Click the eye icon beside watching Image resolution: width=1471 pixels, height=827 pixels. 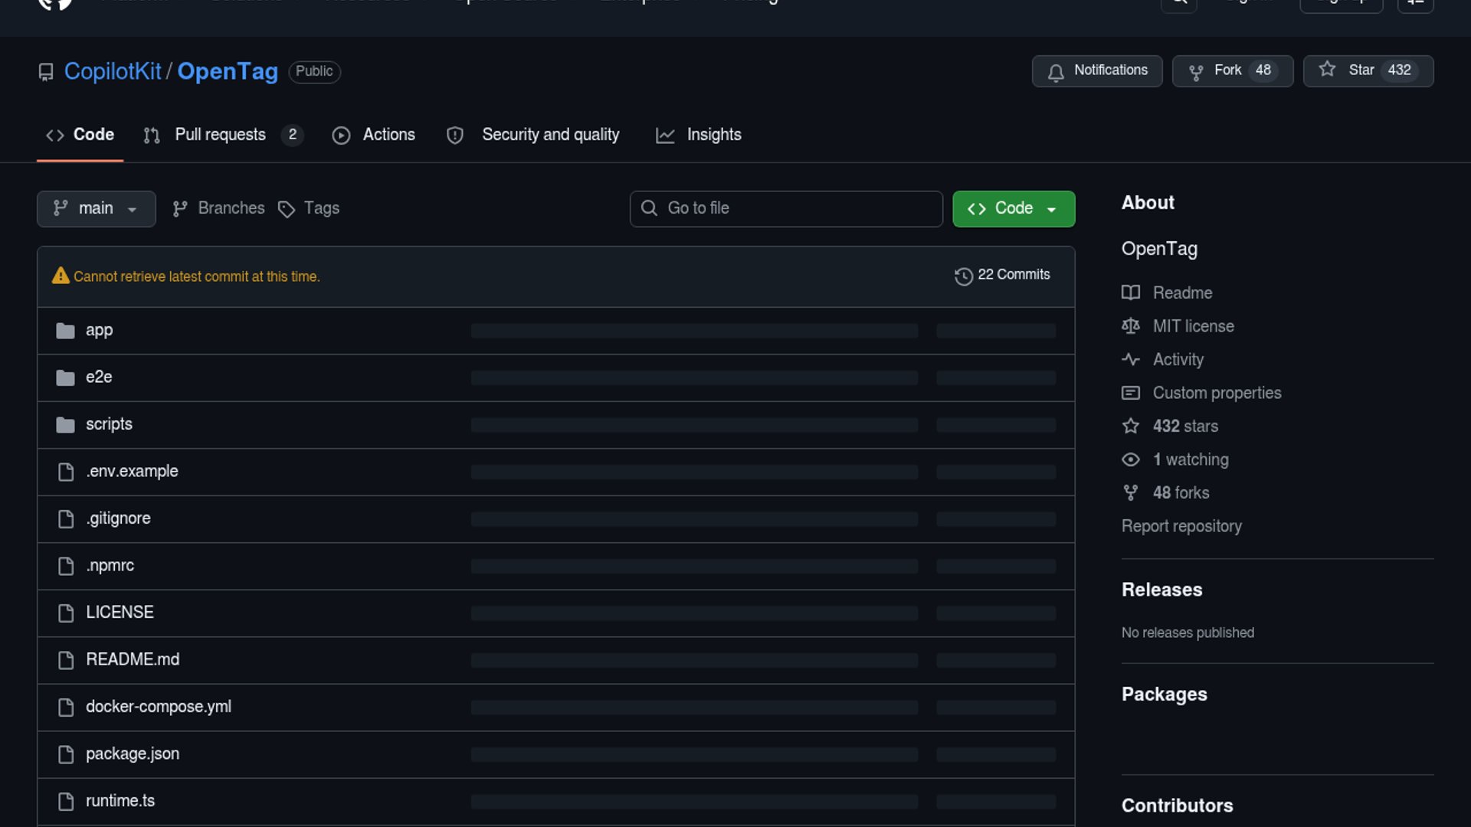click(1131, 459)
